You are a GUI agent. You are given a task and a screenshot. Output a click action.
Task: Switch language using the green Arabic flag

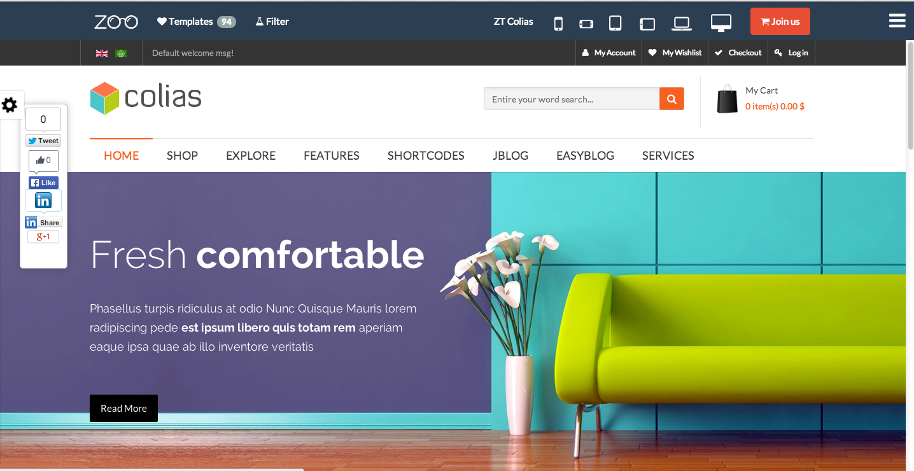[121, 53]
